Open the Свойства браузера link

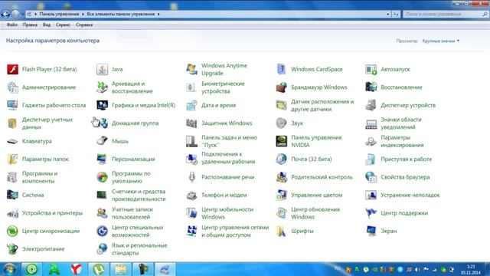point(405,177)
